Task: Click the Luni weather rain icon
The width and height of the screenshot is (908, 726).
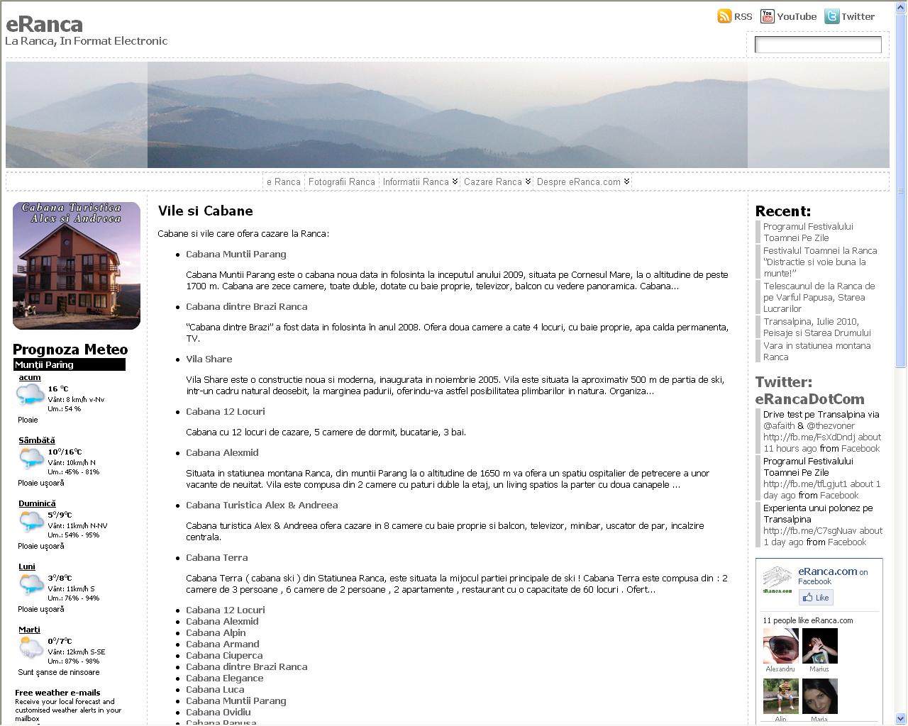Action: [31, 585]
